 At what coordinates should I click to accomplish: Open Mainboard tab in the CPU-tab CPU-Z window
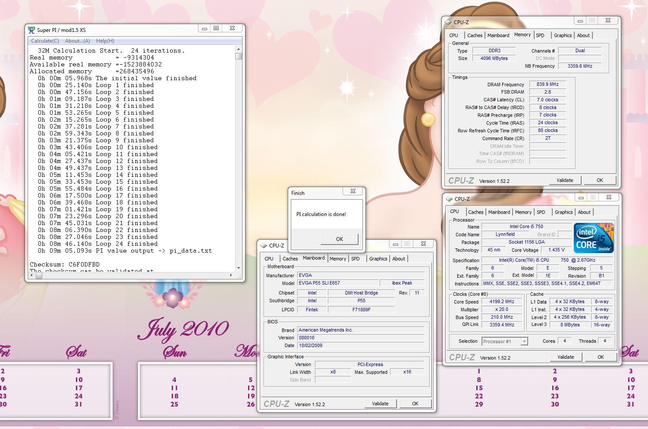499,212
